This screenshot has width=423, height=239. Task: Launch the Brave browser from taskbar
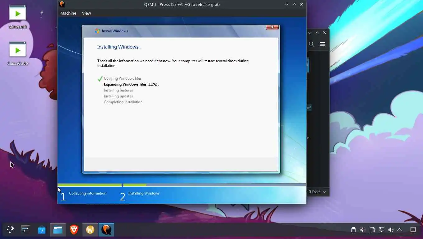pos(74,230)
